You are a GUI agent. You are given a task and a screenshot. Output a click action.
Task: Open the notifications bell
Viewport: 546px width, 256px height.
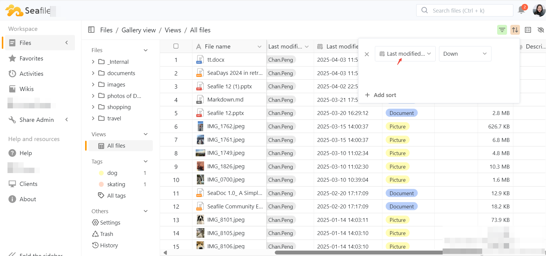pos(521,10)
